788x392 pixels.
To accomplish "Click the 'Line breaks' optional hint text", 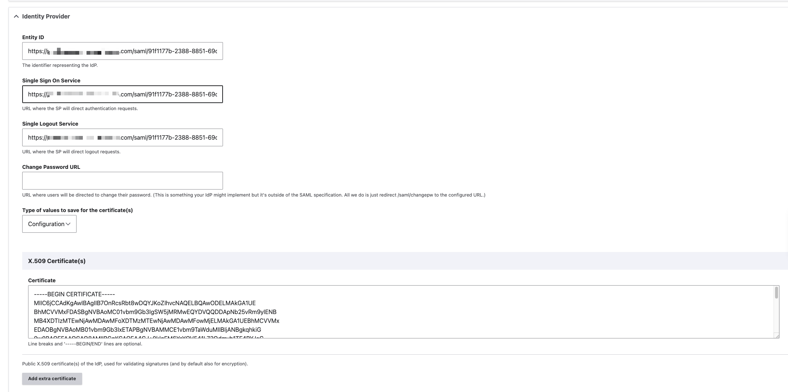I will click(x=85, y=344).
